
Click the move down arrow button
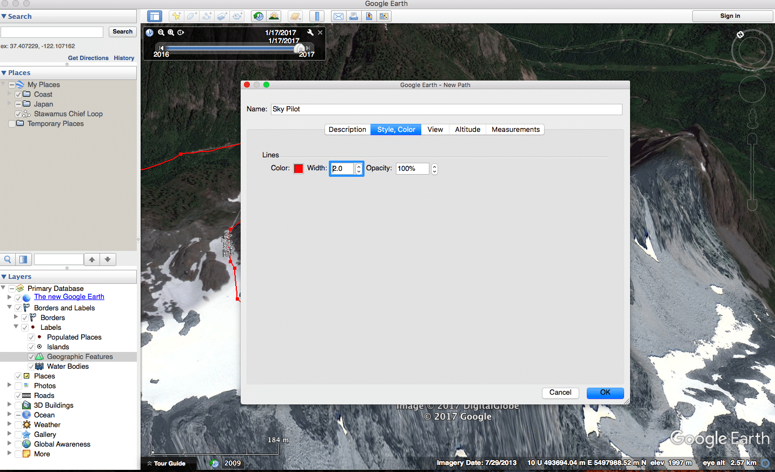point(108,260)
